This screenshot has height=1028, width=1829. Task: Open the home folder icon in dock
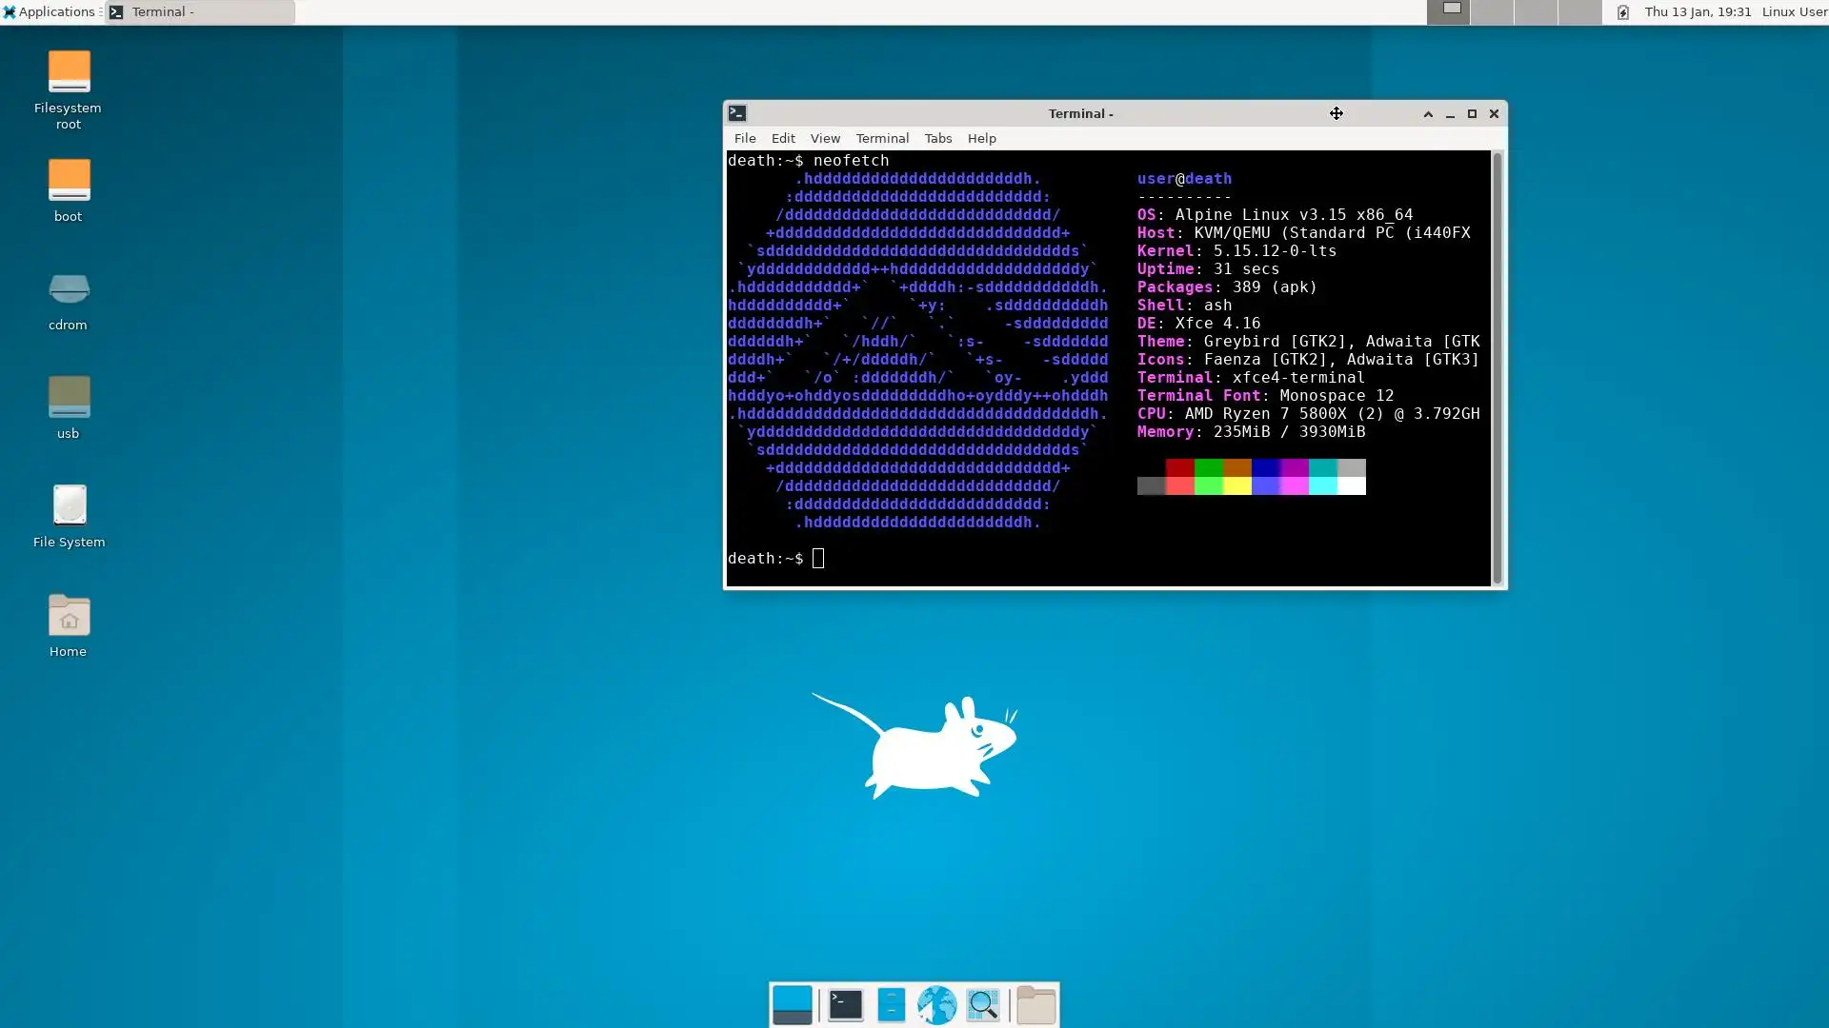(x=1035, y=1005)
